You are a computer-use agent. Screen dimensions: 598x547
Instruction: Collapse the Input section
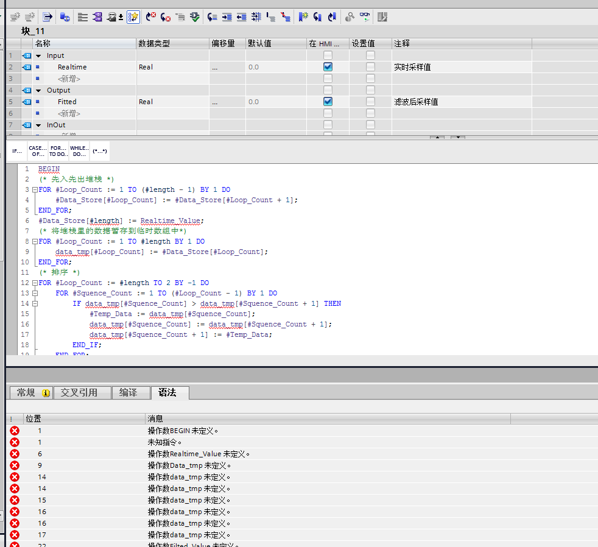[38, 55]
